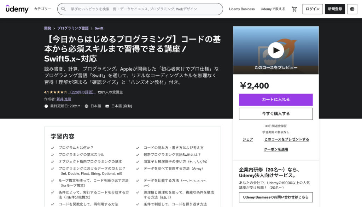Go to the 開発 breadcrumb
Viewport: 362px width, 207px height.
pyautogui.click(x=48, y=28)
